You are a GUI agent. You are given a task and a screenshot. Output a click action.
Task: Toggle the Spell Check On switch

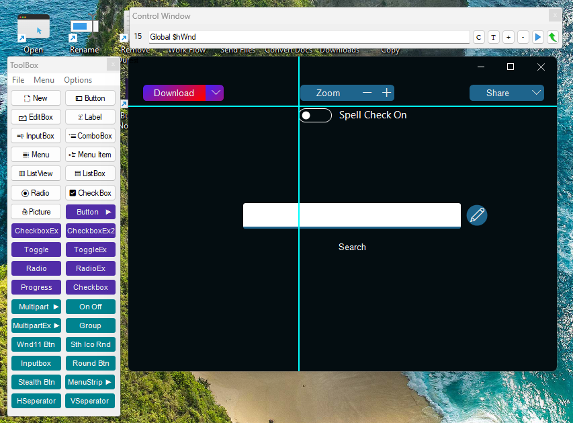tap(316, 115)
